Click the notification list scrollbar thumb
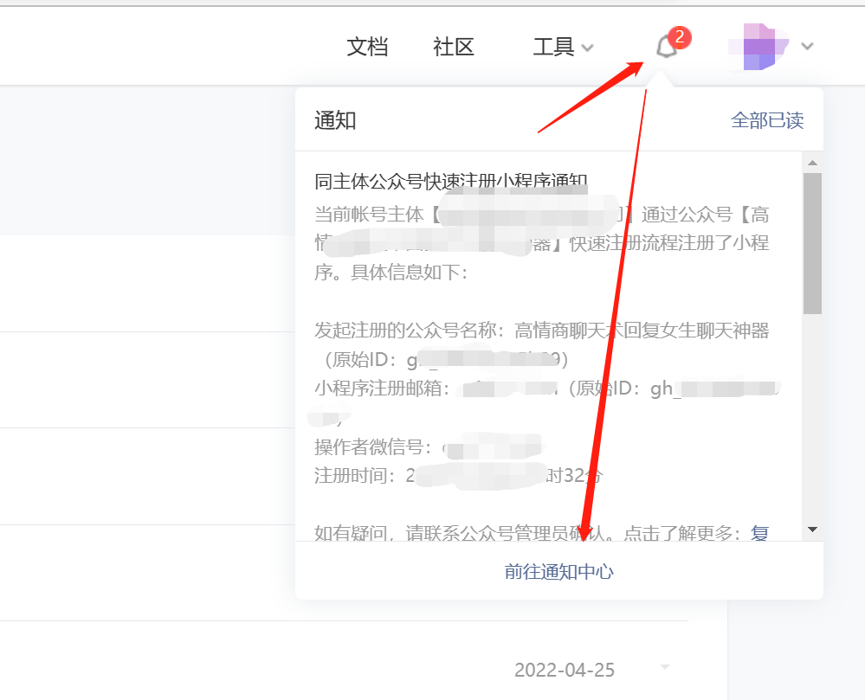Viewport: 865px width, 700px height. 812,243
